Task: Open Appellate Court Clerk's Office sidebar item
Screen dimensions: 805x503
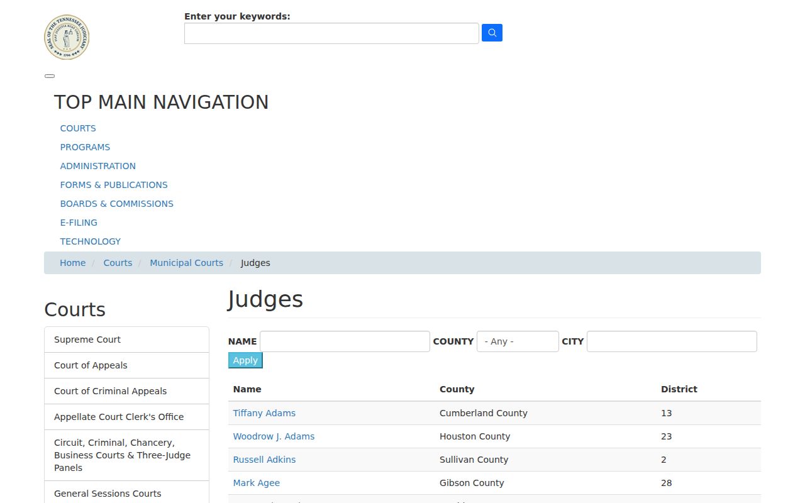Action: [x=126, y=417]
